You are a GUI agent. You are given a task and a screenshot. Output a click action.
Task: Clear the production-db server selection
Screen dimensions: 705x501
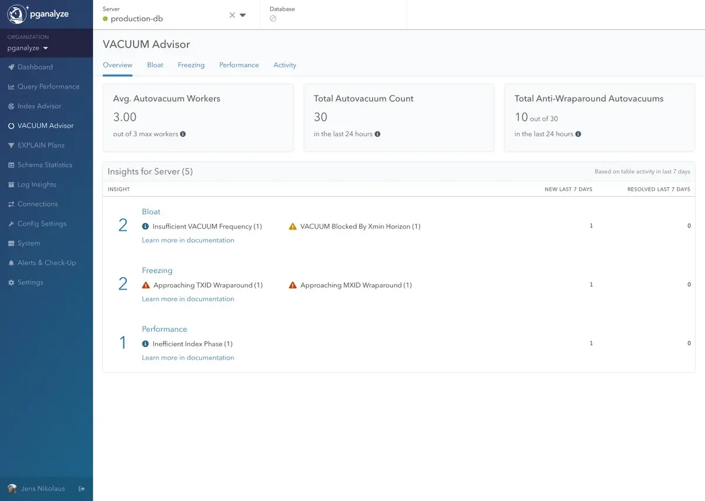tap(232, 15)
